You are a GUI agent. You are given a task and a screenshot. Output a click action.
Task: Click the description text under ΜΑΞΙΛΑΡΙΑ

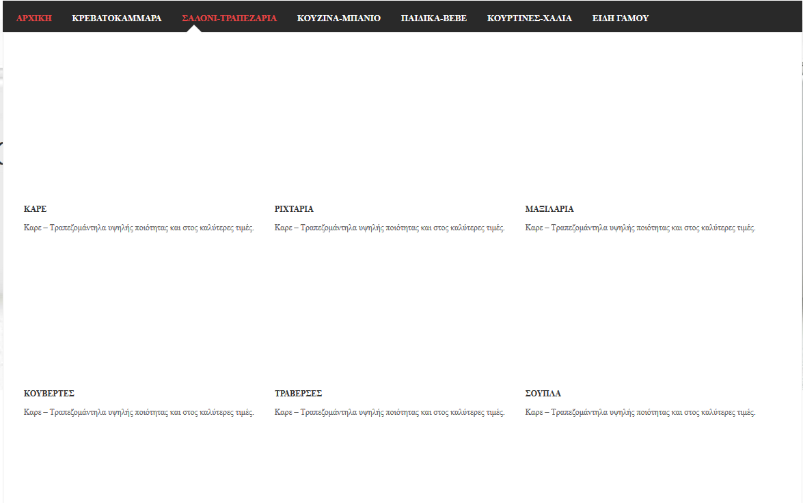click(640, 228)
